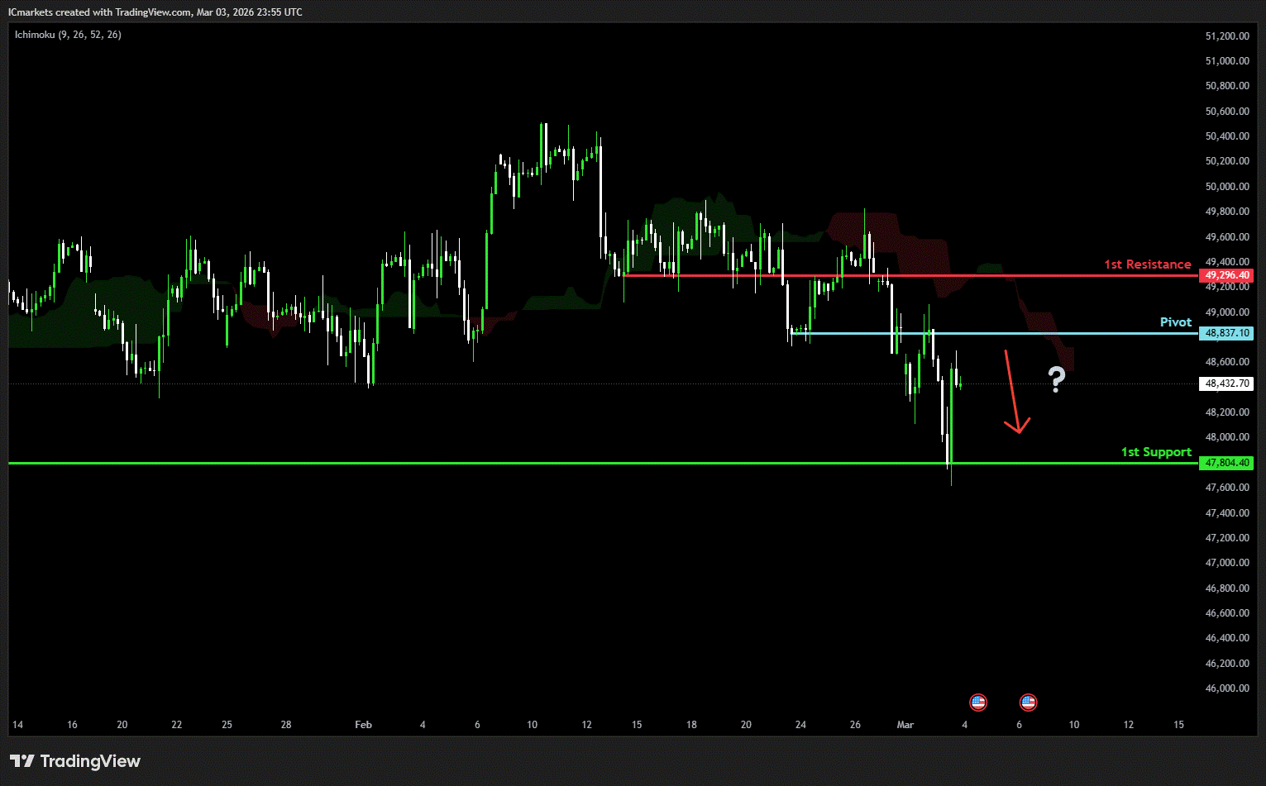The height and width of the screenshot is (786, 1266).
Task: Click the TradingView logo icon at bottom left
Action: click(x=22, y=761)
